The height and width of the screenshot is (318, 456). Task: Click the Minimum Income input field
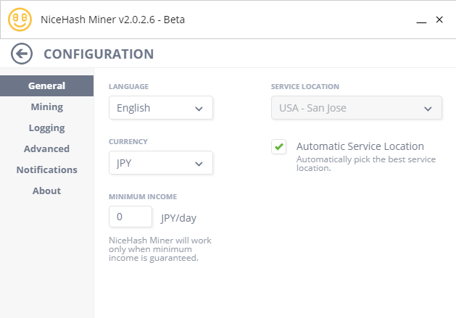point(130,217)
